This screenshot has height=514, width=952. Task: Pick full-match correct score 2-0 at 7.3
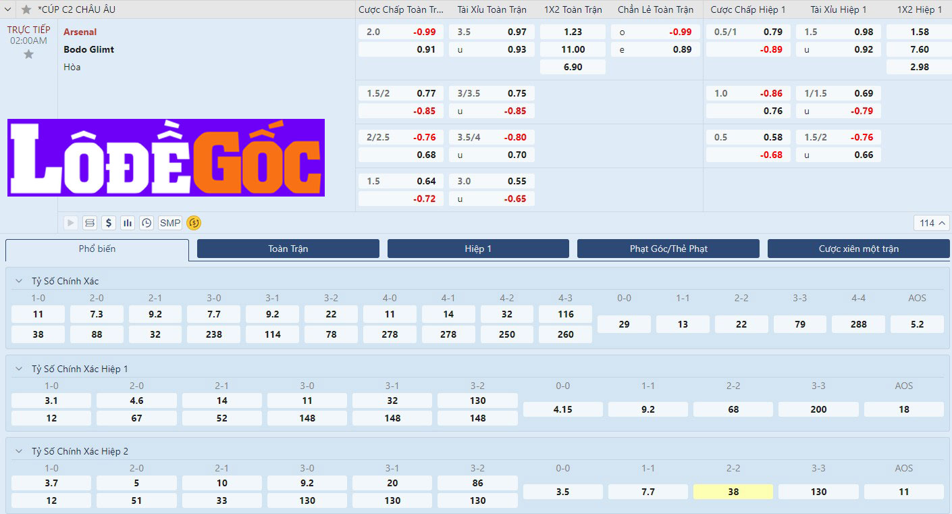coord(97,314)
